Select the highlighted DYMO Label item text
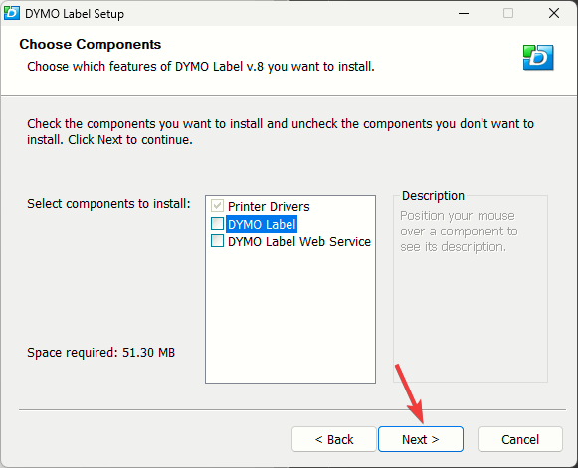This screenshot has width=578, height=468. click(x=262, y=224)
